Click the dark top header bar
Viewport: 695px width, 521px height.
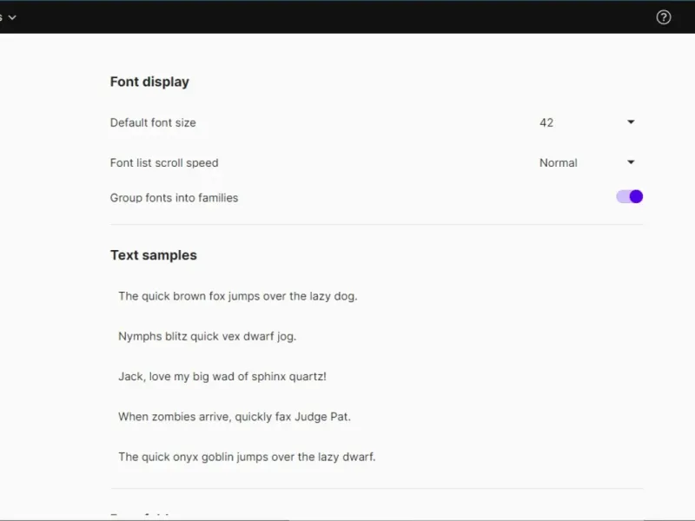pos(347,17)
